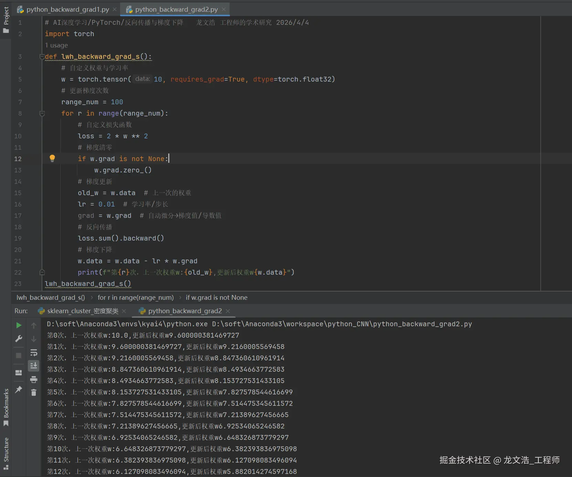
Task: Click the Python icon on python_backward_grad2 run tab
Action: (142, 311)
